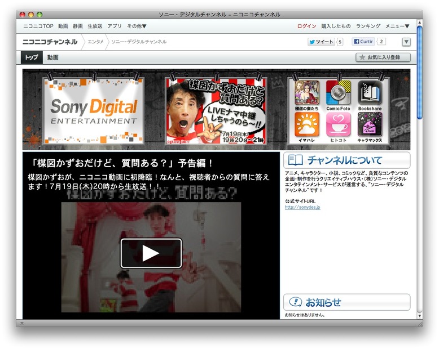Click the tweet count bubble showing 5
The image size is (439, 349).
340,42
